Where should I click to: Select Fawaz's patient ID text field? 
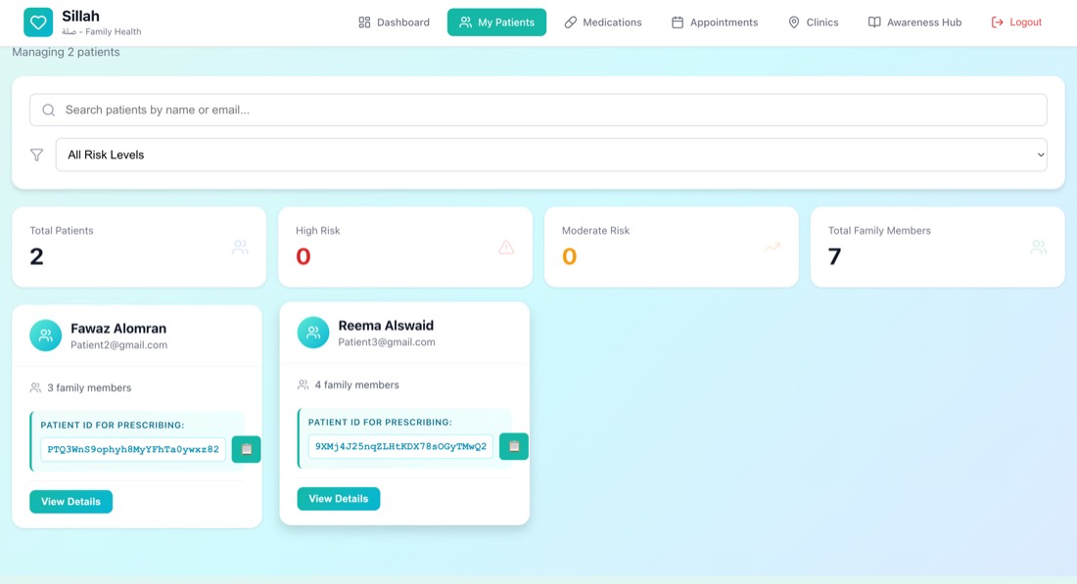click(133, 450)
